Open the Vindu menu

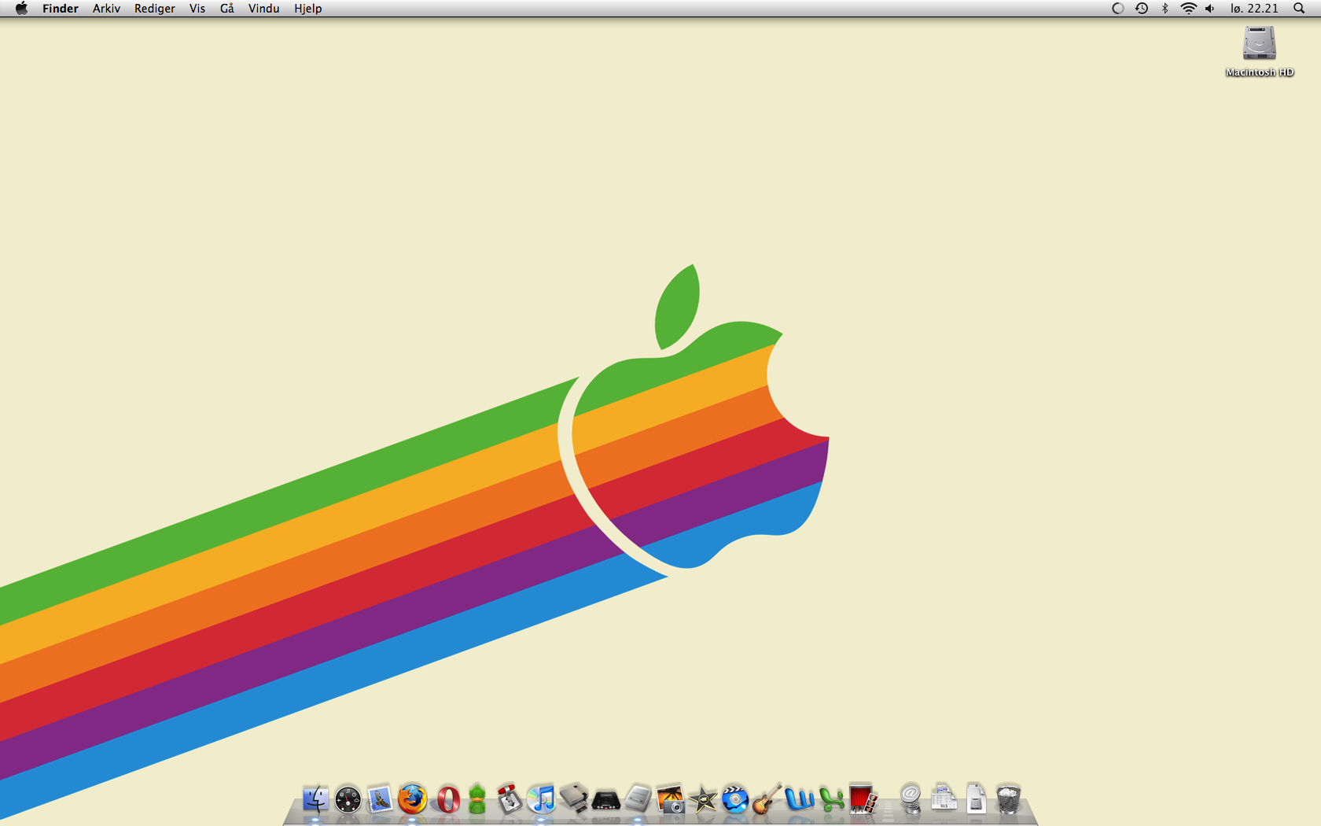pyautogui.click(x=264, y=9)
